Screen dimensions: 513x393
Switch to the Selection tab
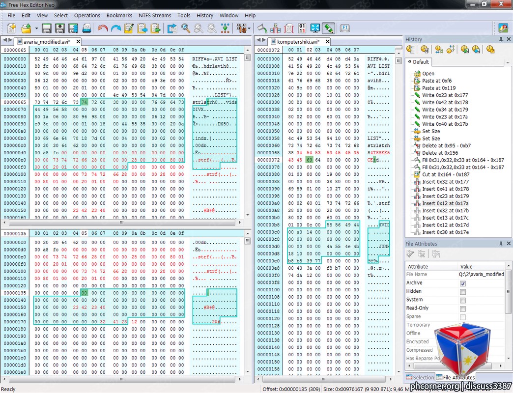coord(420,377)
